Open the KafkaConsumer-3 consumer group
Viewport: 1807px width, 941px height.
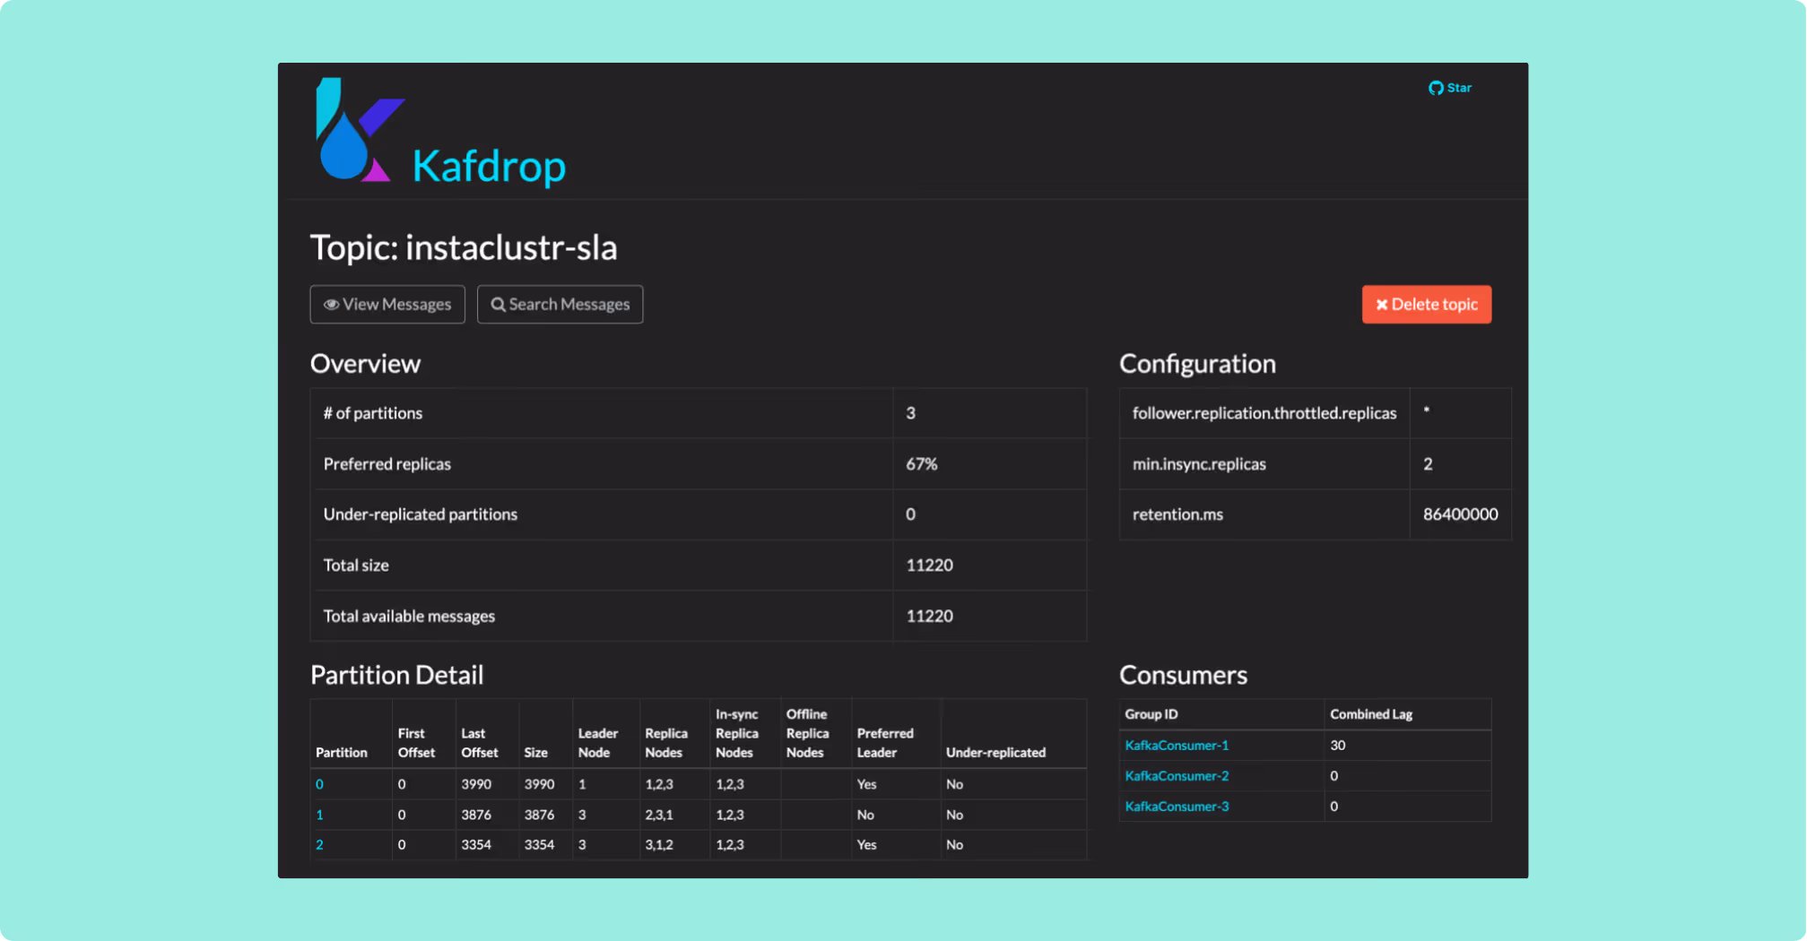point(1177,807)
